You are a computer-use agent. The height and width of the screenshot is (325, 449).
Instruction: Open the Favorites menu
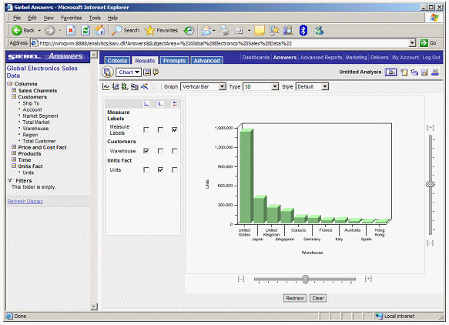tap(72, 18)
